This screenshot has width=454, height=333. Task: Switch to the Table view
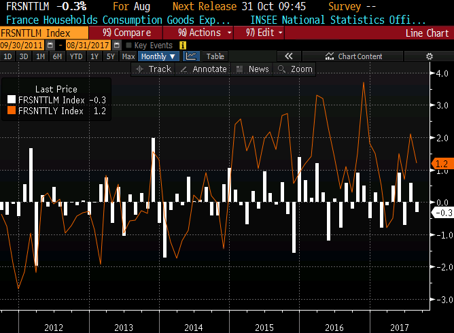click(215, 56)
